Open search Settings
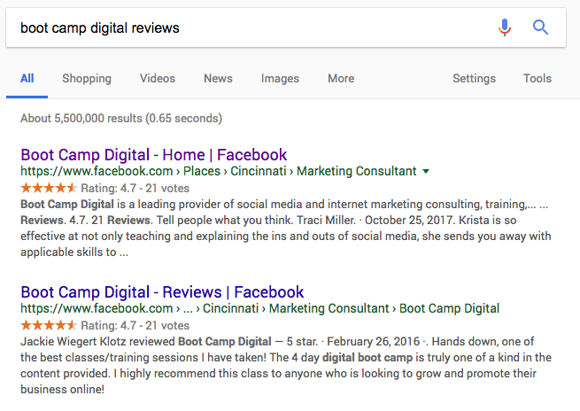 point(474,78)
